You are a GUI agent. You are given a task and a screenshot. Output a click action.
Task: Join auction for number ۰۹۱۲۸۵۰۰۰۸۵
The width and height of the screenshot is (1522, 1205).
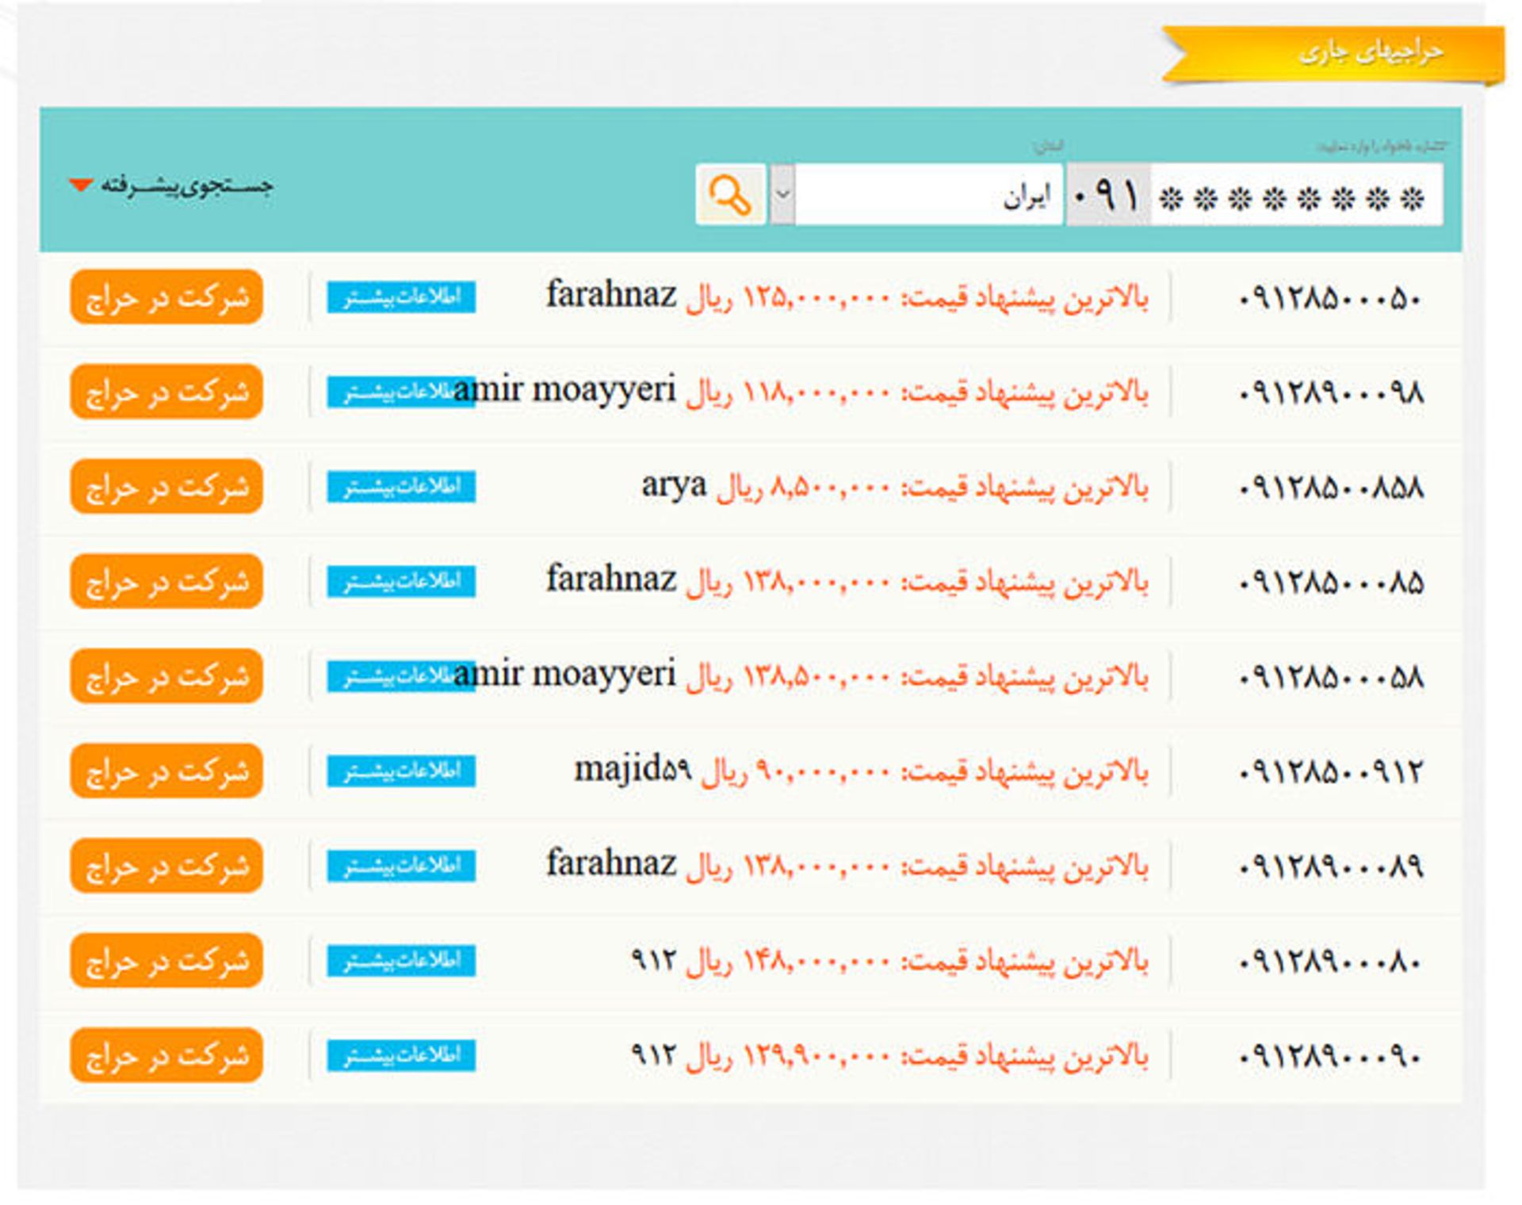point(166,581)
